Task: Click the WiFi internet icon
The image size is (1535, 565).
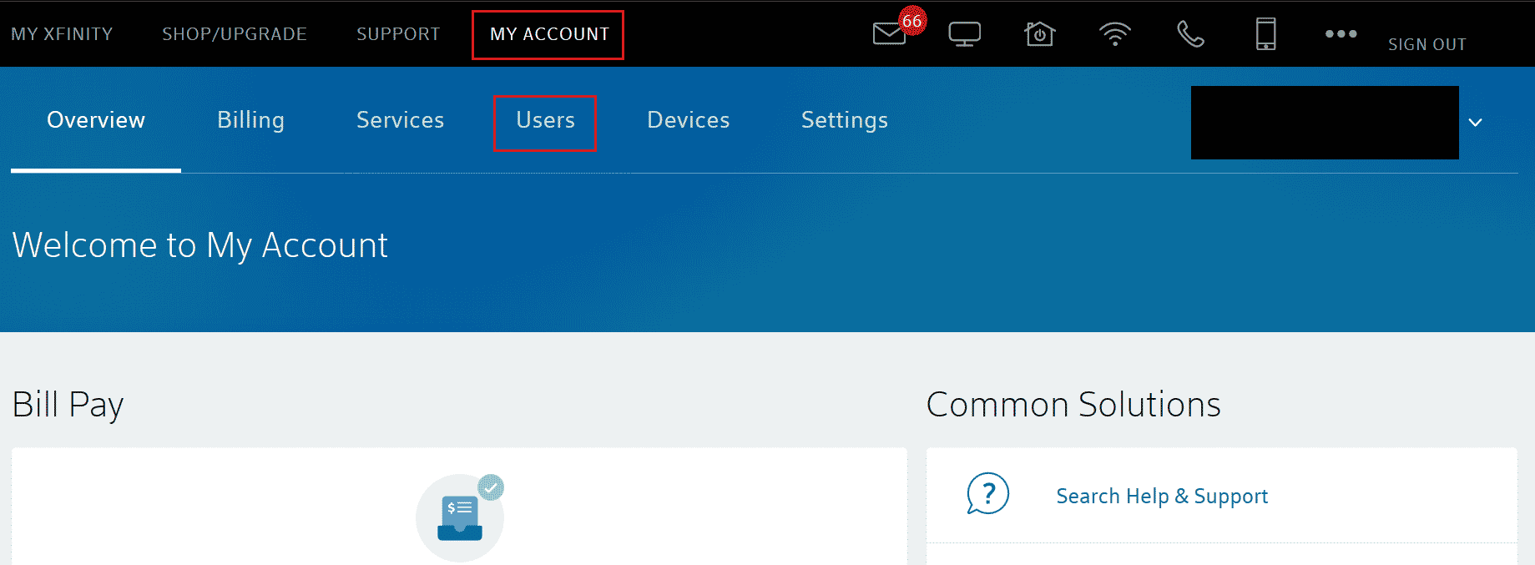Action: (1114, 34)
